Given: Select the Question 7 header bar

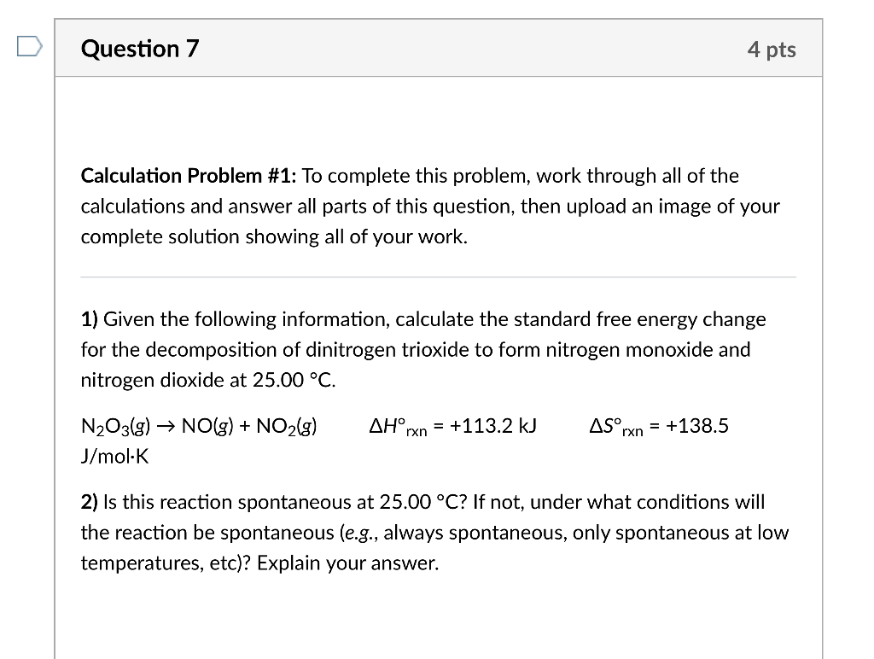Looking at the screenshot, I should click(x=437, y=49).
